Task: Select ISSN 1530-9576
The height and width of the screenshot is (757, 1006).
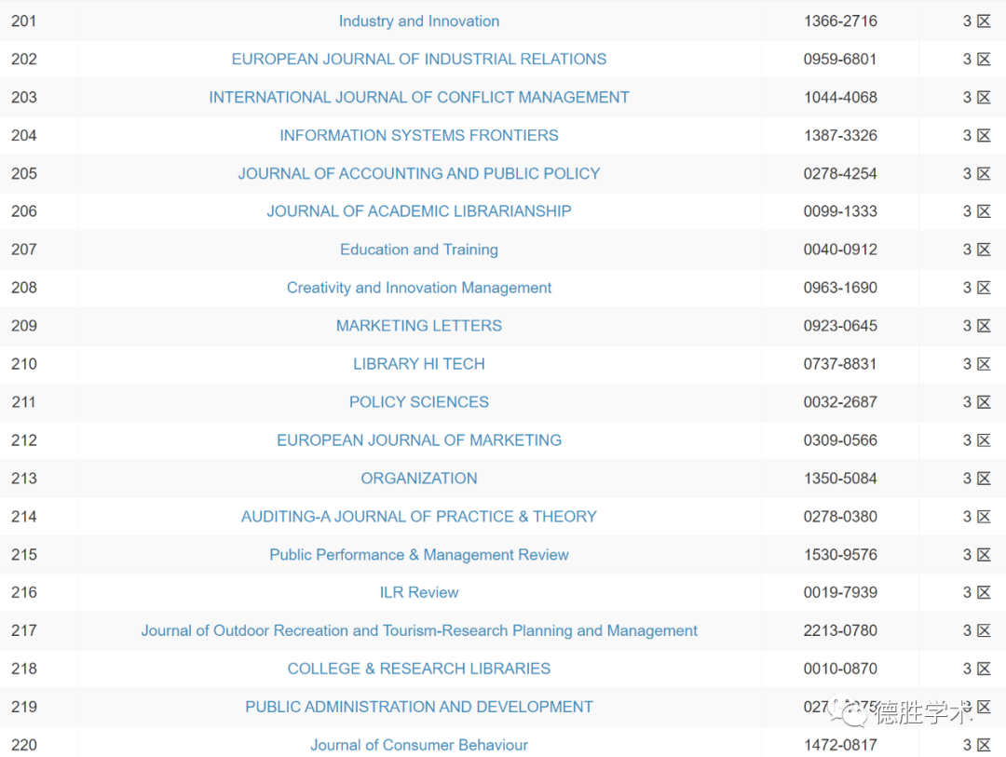Action: 840,555
